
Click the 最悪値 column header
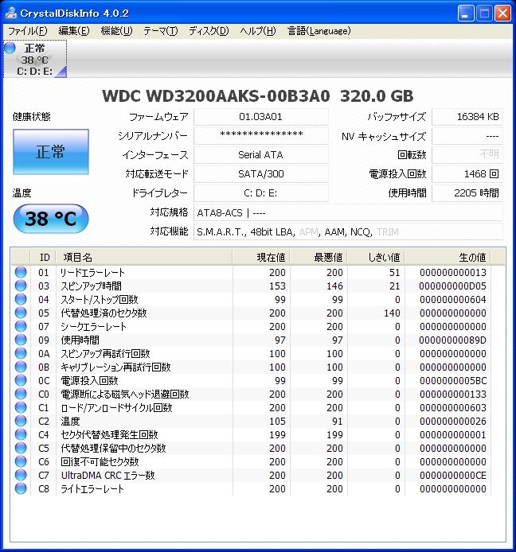pos(319,258)
